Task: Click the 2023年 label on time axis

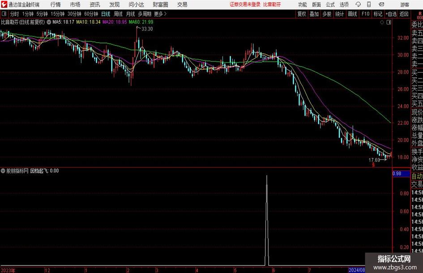Action: point(8,270)
